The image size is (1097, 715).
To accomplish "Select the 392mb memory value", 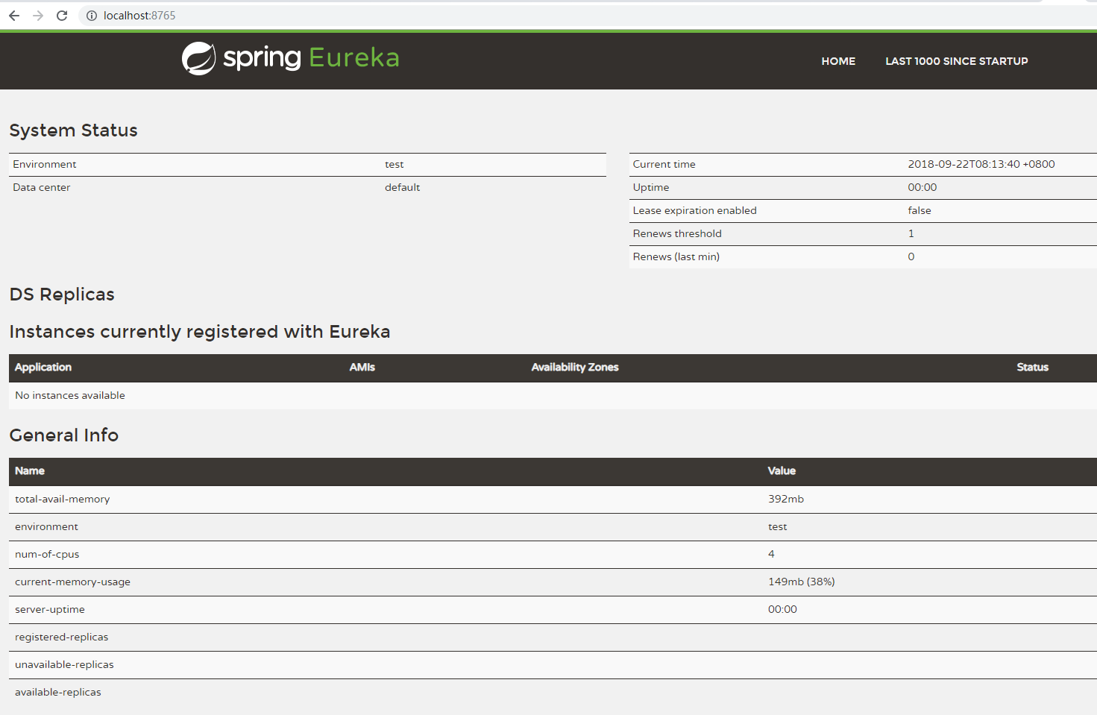I will point(786,500).
